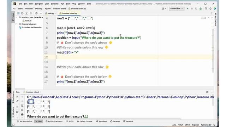Open the Python Console tool window

pyautogui.click(x=85, y=121)
